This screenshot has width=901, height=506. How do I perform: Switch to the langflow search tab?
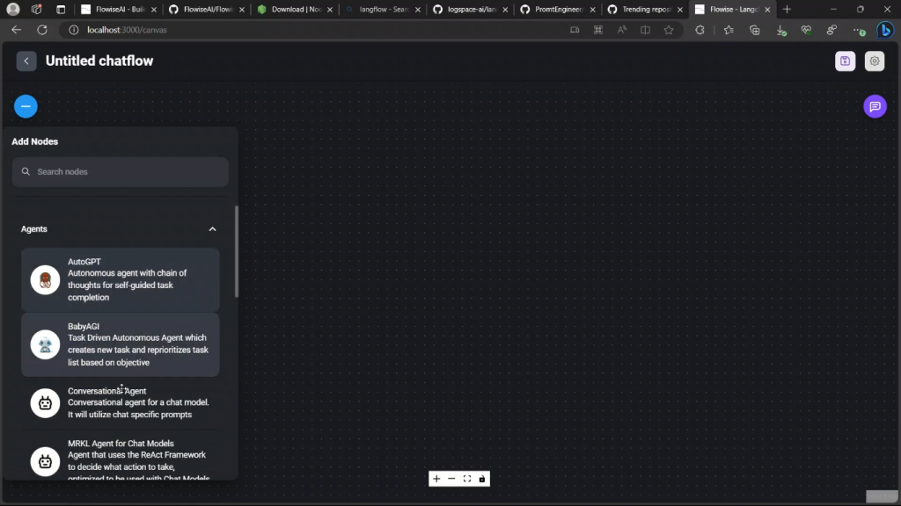click(382, 9)
